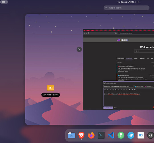
Task: Open the clock and date menu
Action: tap(127, 2)
